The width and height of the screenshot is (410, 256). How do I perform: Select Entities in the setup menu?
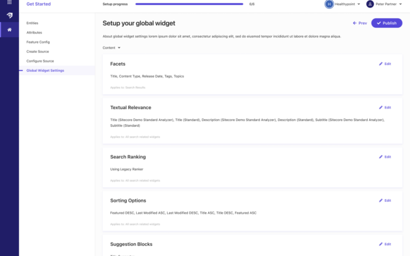32,23
